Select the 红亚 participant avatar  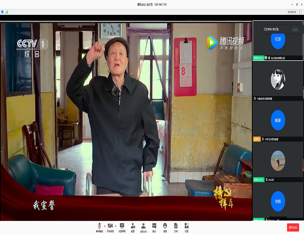coord(278,39)
